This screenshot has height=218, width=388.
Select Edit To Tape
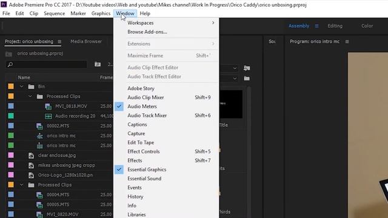tap(166, 142)
